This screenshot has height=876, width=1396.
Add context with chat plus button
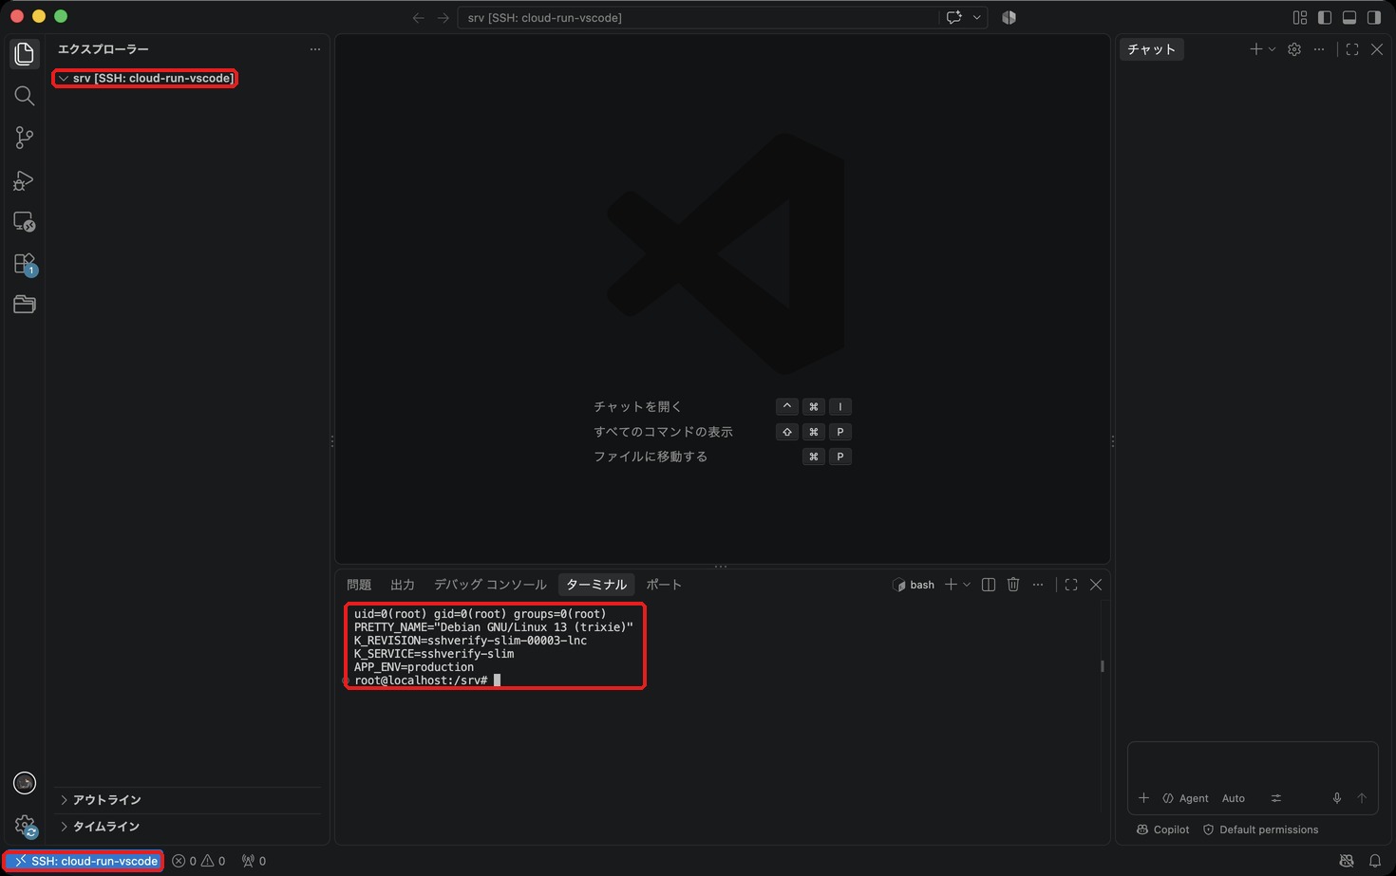[x=1143, y=798]
